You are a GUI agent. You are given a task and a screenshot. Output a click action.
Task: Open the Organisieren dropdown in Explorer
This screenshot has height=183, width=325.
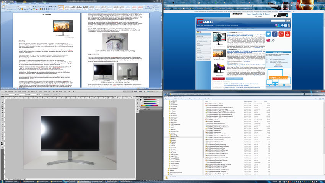click(168, 99)
